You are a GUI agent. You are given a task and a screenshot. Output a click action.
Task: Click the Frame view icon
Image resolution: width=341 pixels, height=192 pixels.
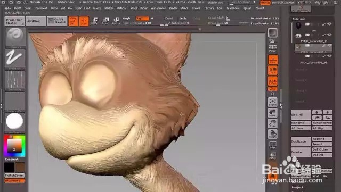(273, 102)
